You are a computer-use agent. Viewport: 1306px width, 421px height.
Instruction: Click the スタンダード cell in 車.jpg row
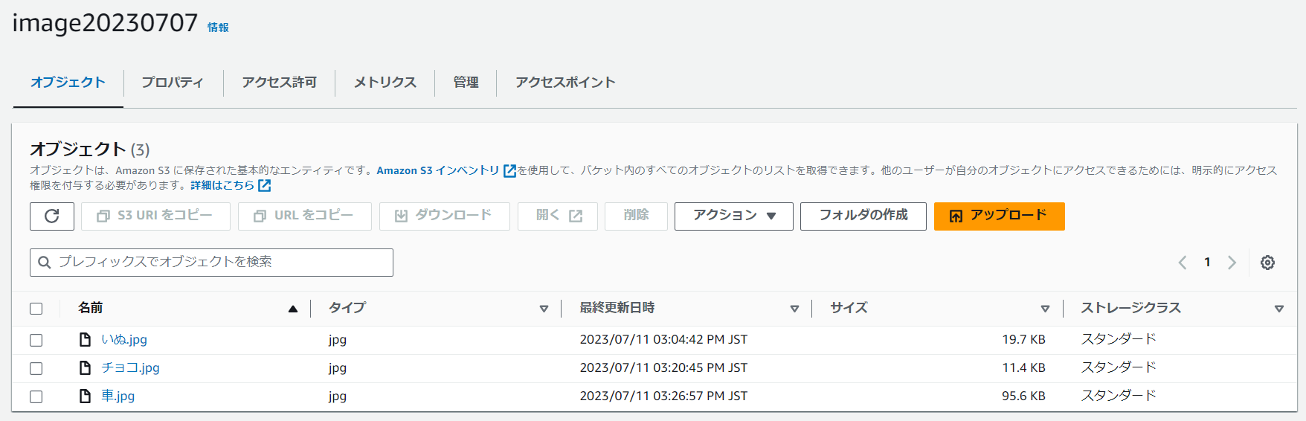(x=1119, y=396)
